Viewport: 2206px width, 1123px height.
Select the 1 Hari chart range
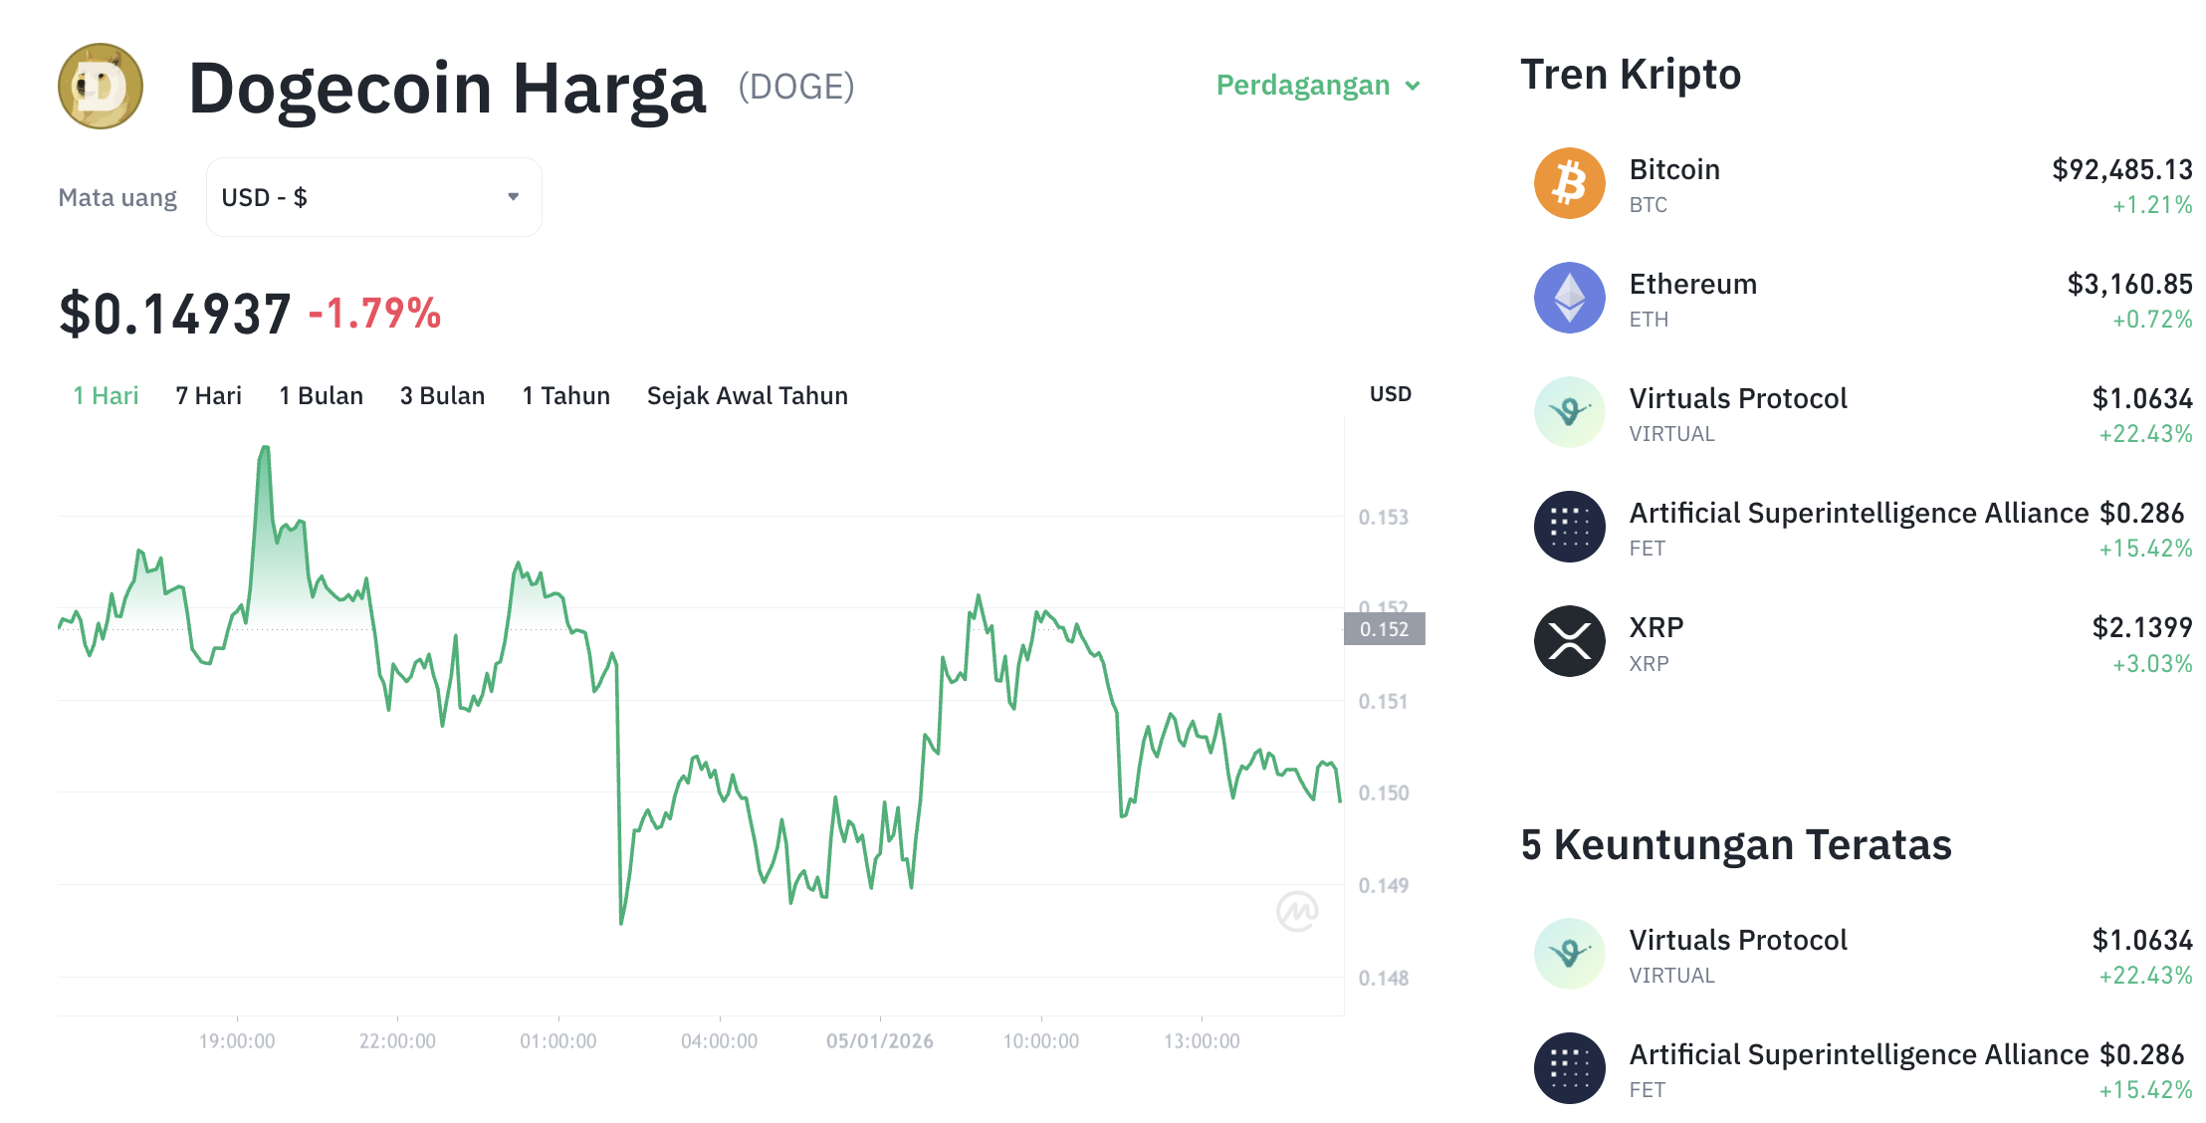coord(106,396)
